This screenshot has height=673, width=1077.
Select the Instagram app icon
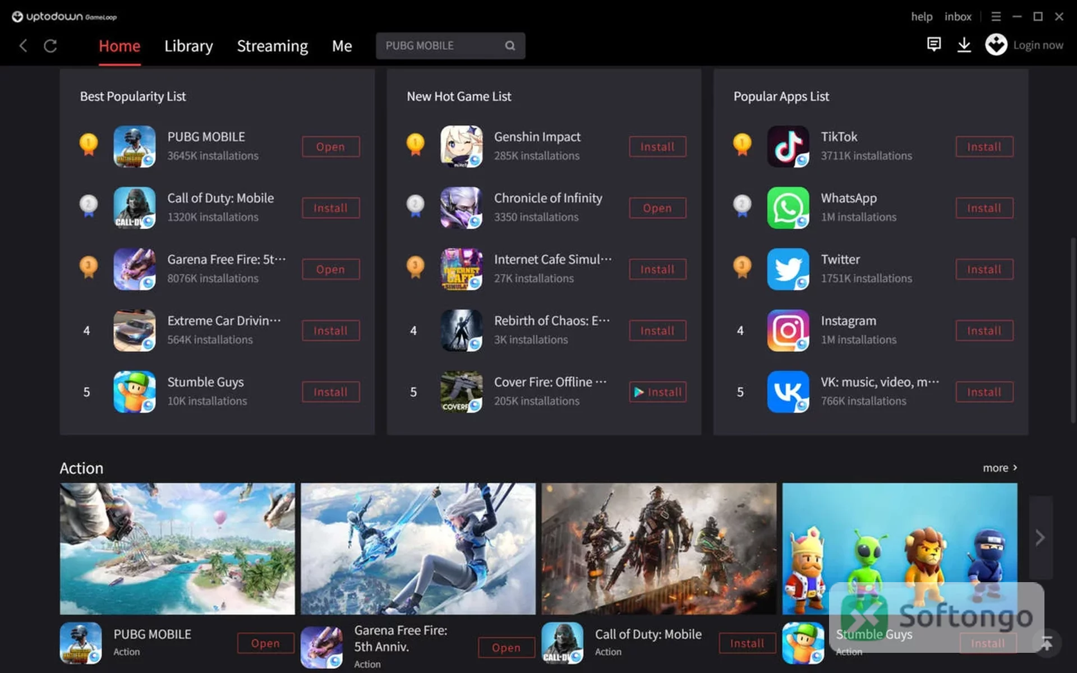(788, 330)
